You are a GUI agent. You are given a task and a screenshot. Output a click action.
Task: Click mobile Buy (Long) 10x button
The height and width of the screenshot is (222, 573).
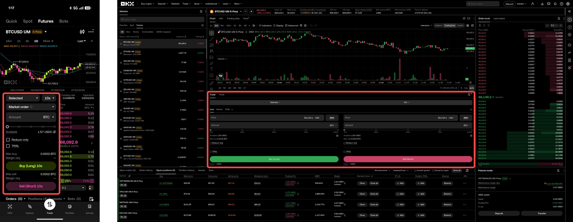point(31,166)
